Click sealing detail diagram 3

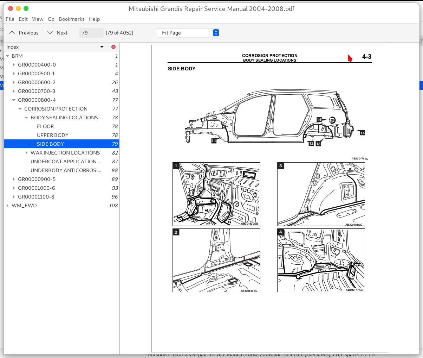pos(321,194)
